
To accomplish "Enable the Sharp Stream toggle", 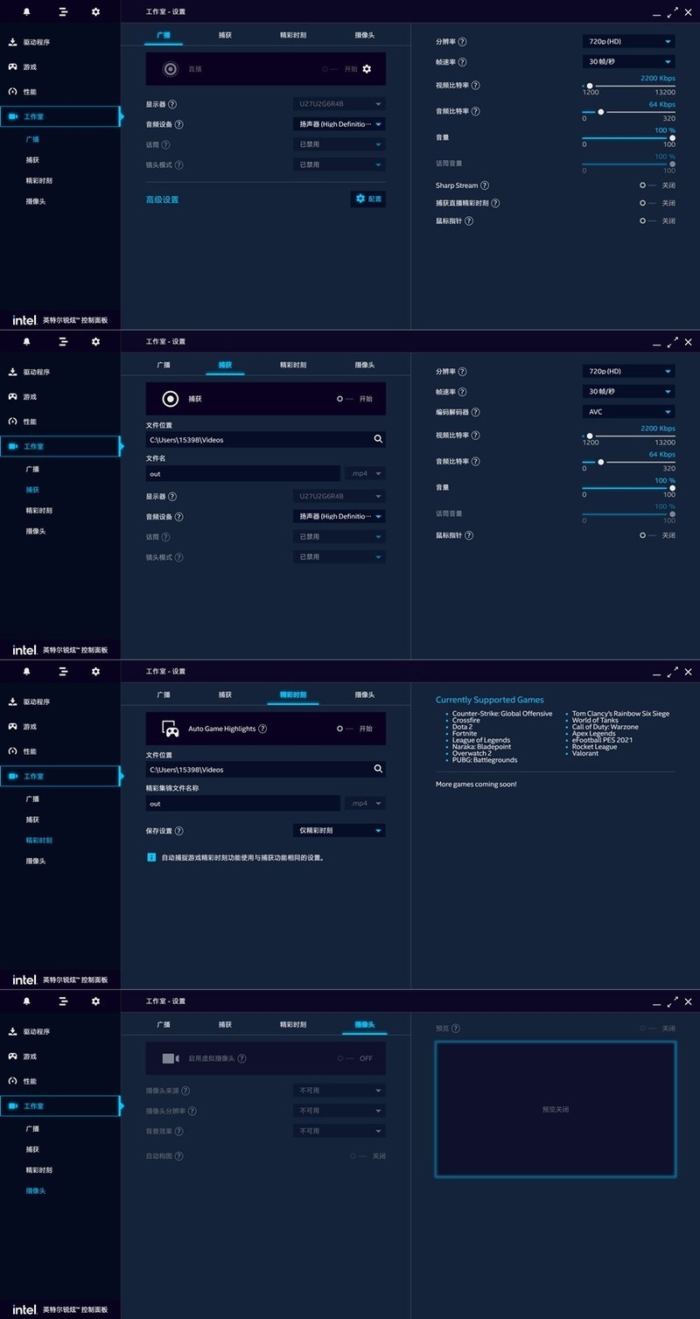I will (x=648, y=185).
